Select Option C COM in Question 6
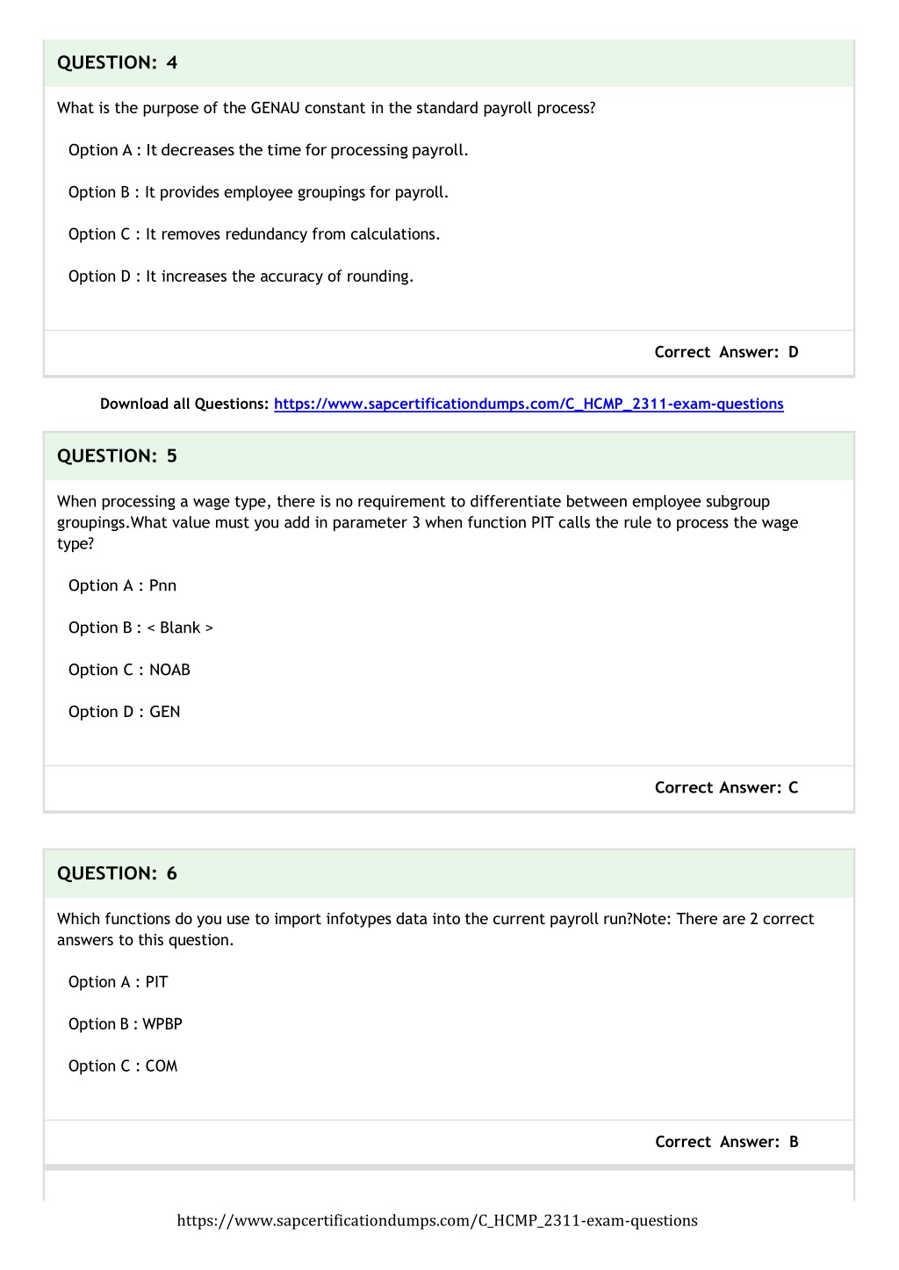The width and height of the screenshot is (899, 1270). [123, 1066]
